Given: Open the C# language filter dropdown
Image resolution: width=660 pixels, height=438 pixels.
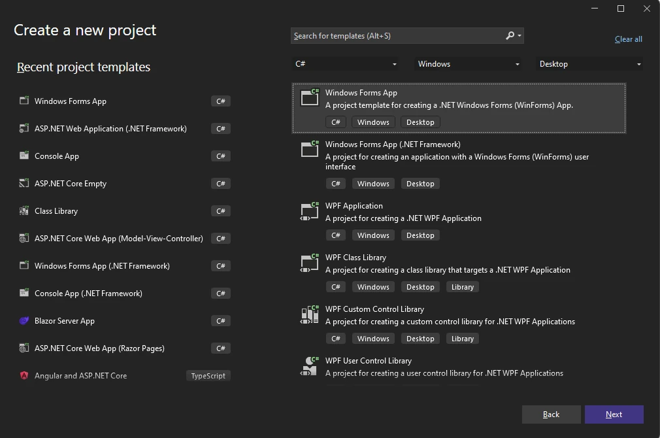Looking at the screenshot, I should click(346, 63).
